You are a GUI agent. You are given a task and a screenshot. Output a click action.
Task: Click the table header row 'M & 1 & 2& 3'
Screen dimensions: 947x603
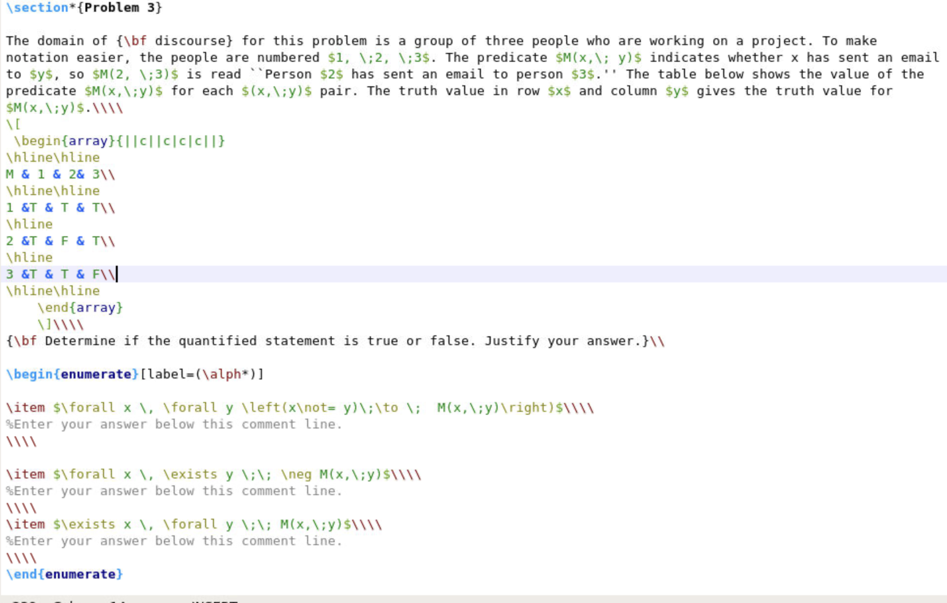[60, 175]
